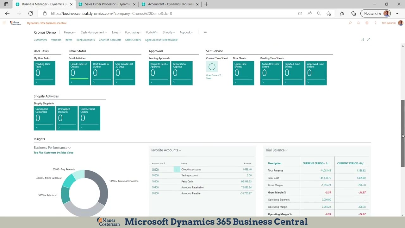This screenshot has width=405, height=228.
Task: Open the Failed Emails in Outbox tile
Action: (79, 73)
